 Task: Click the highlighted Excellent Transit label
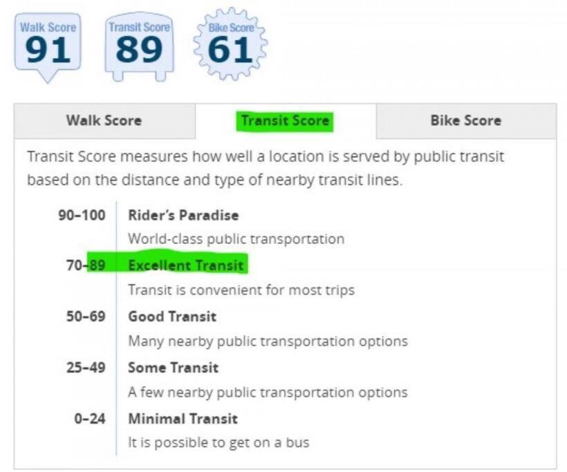coord(186,265)
